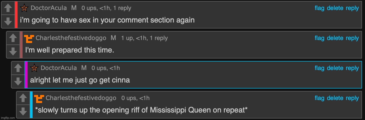Downvote DoctorAcula's top comment about comment section
The width and height of the screenshot is (365, 120).
coord(8,21)
